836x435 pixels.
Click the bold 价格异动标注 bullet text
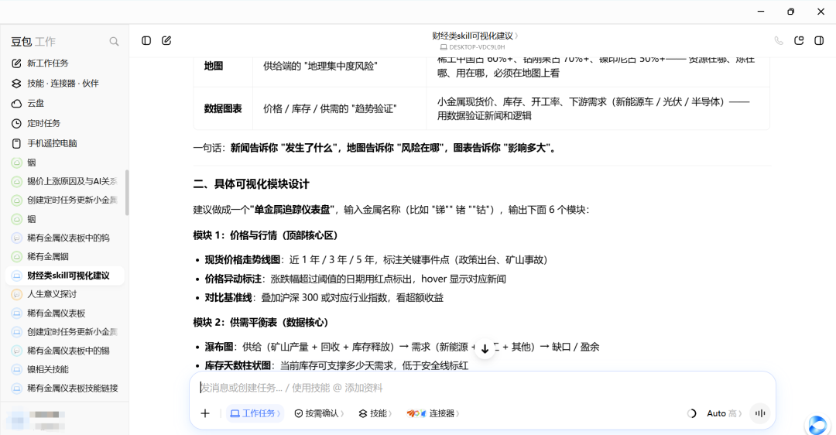click(x=233, y=279)
